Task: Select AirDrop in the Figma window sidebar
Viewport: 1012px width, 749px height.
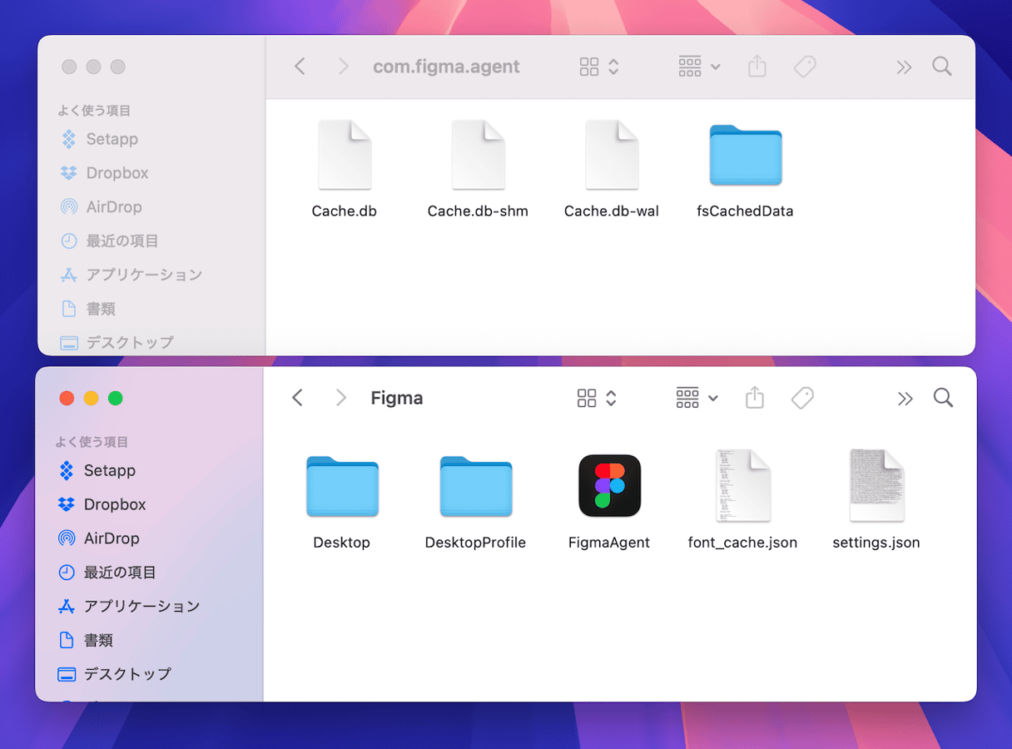Action: tap(111, 538)
